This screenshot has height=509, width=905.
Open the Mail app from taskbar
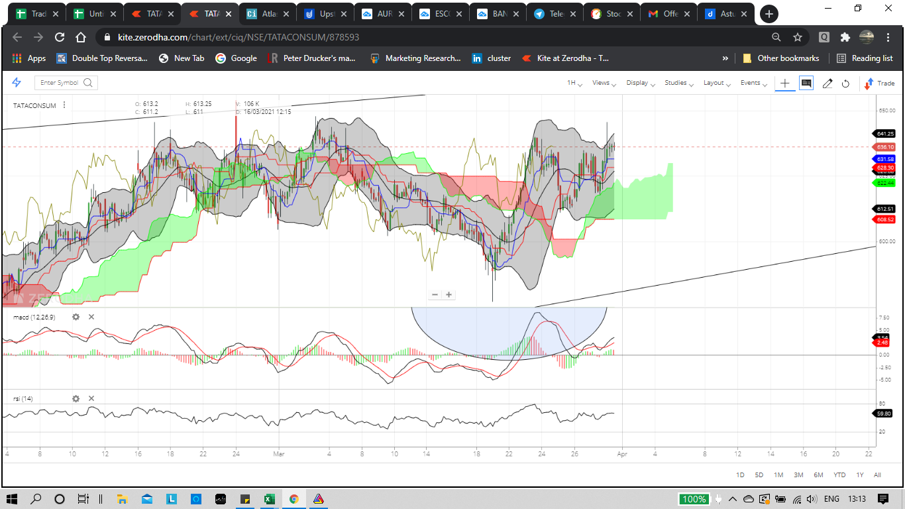tap(146, 499)
